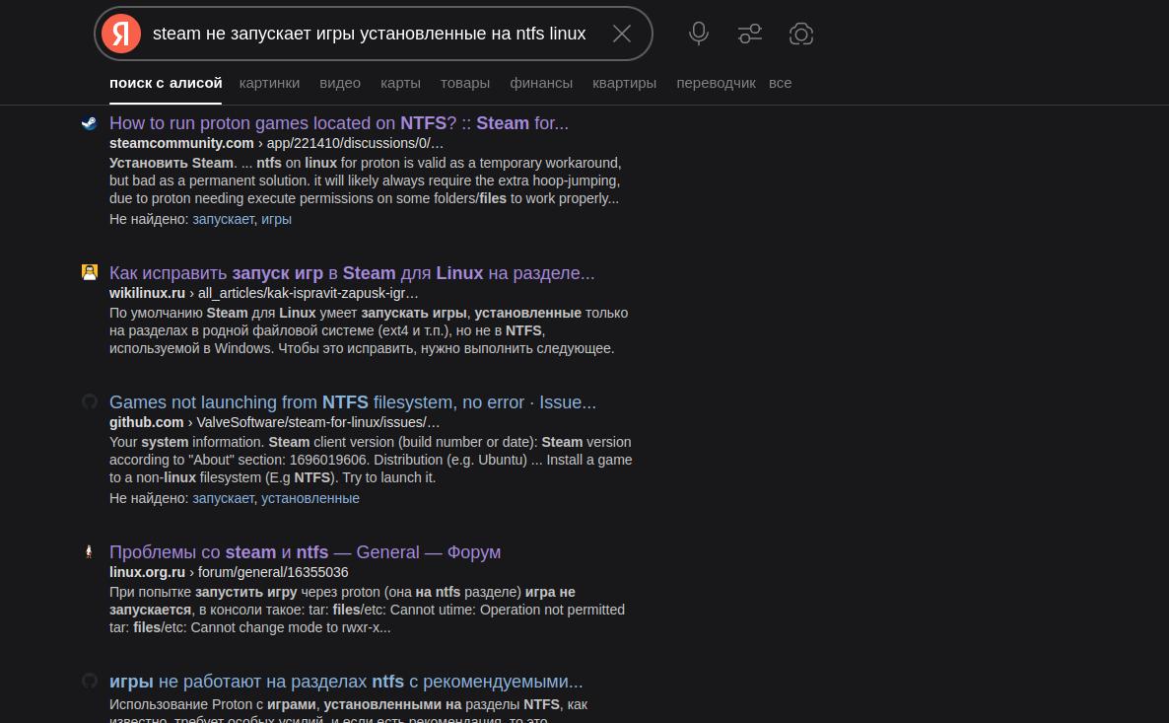The width and height of the screenshot is (1169, 723).
Task: Open 'Проблемы со steam и ntfs' forum result
Action: 305,552
